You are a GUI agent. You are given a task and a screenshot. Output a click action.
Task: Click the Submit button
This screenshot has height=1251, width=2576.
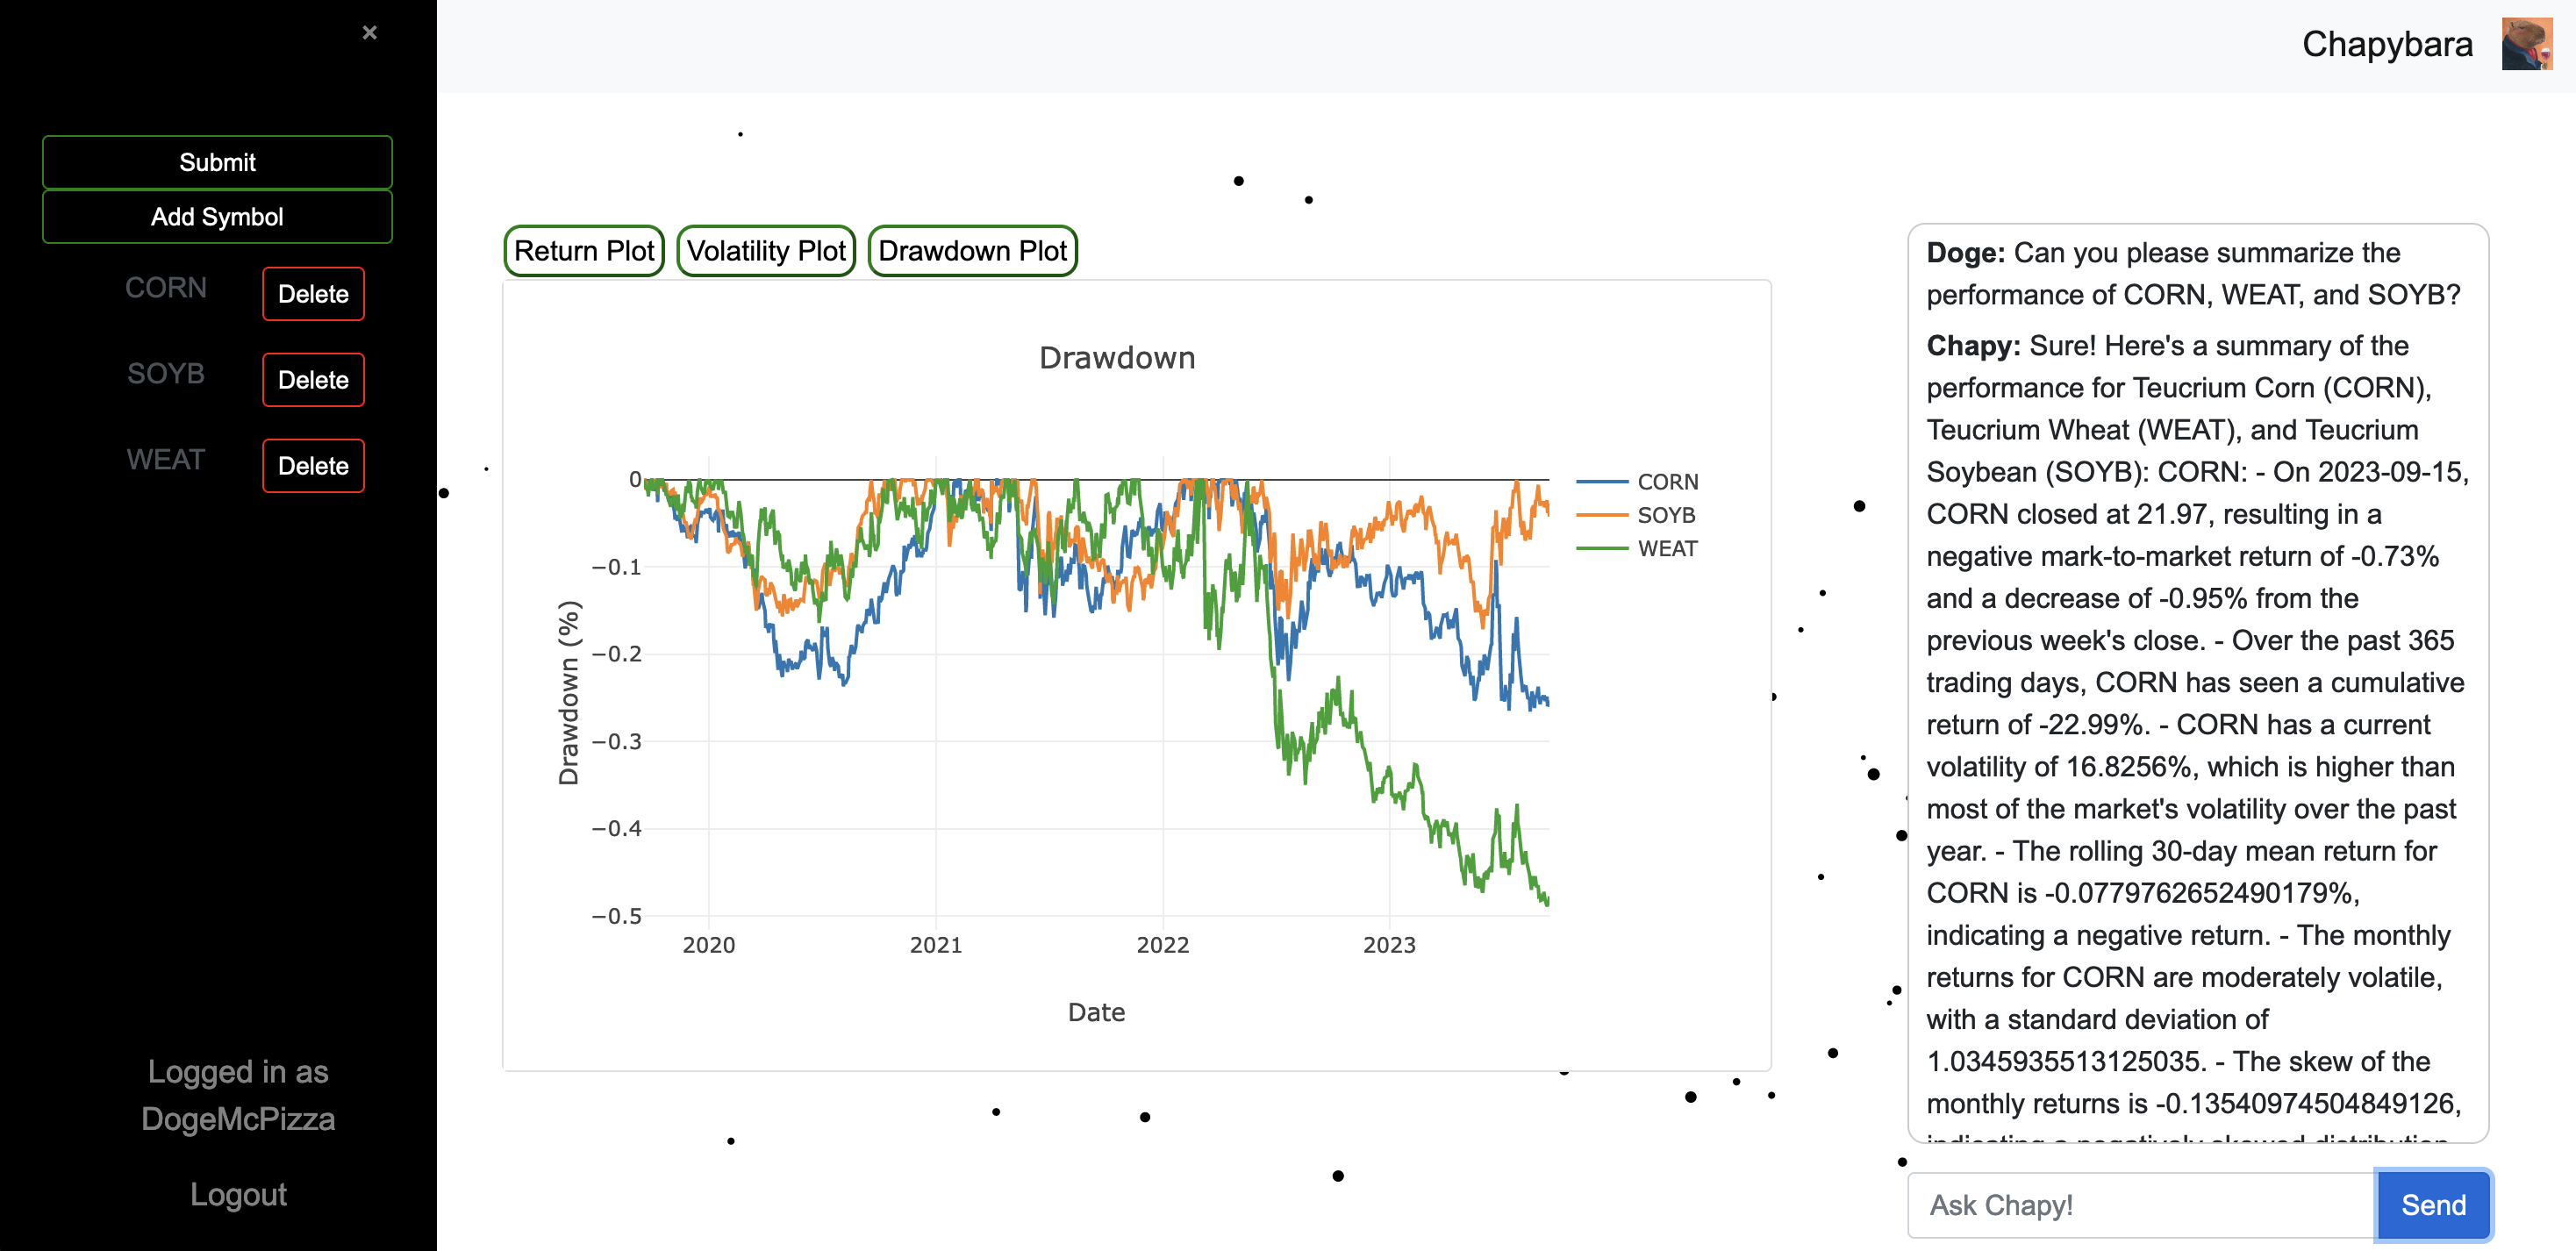pos(217,162)
